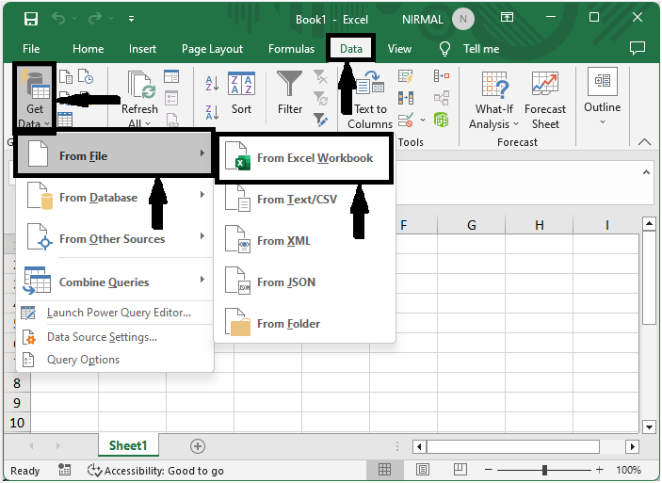Click the NIRMAL account avatar

[x=463, y=19]
